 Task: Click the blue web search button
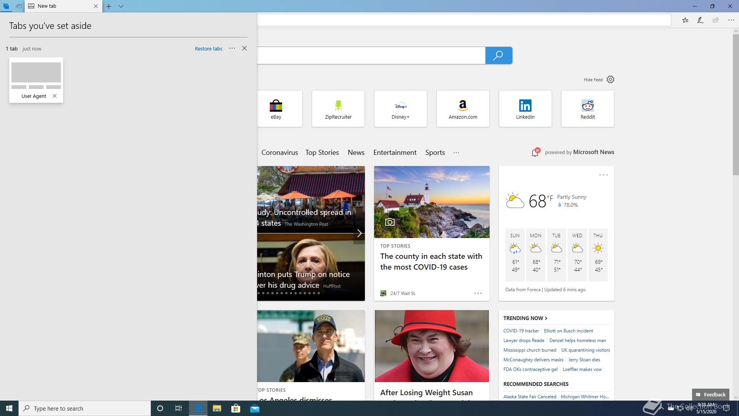(x=498, y=55)
